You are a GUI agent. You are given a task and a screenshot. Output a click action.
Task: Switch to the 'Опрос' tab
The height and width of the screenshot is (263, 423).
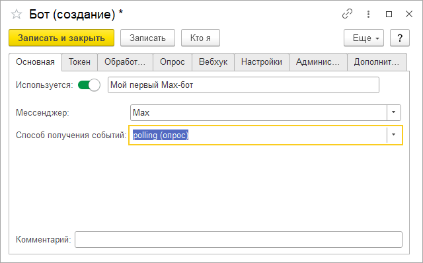173,62
